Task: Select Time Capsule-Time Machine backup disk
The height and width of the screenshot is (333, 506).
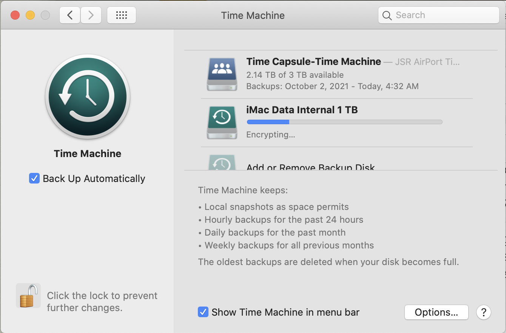Action: tap(313, 62)
